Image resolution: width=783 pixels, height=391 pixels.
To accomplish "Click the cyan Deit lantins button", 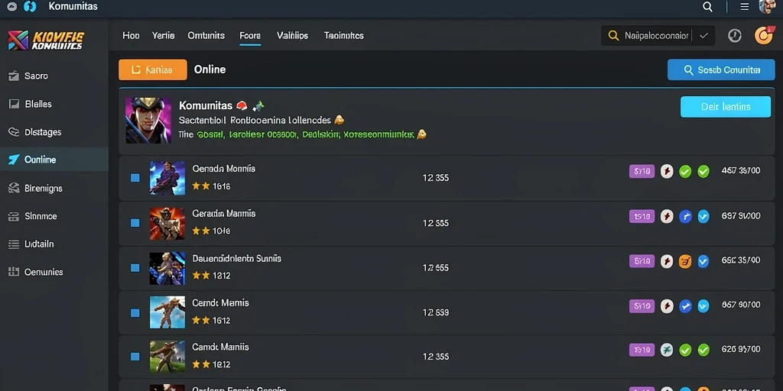I will coord(726,107).
